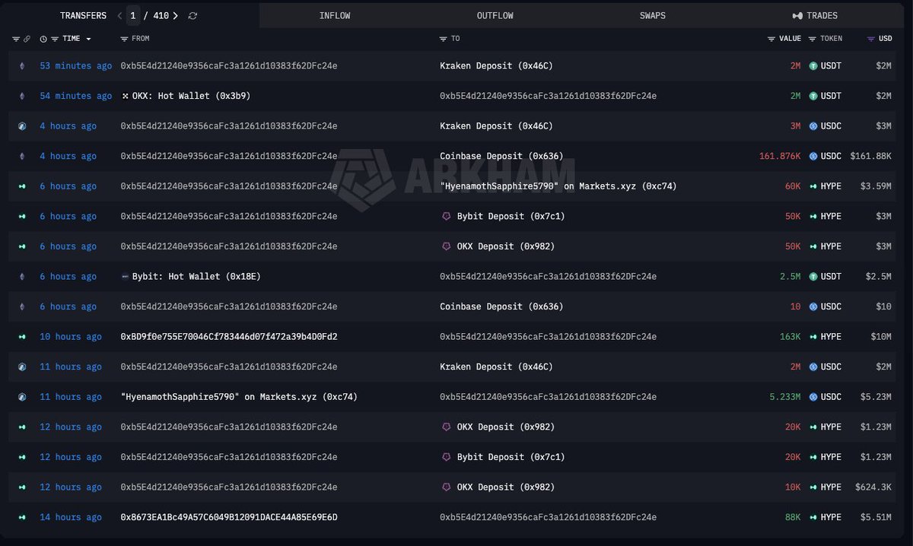Click Hyperliquid chain icon on $624.3K row
This screenshot has width=913, height=546.
21,487
